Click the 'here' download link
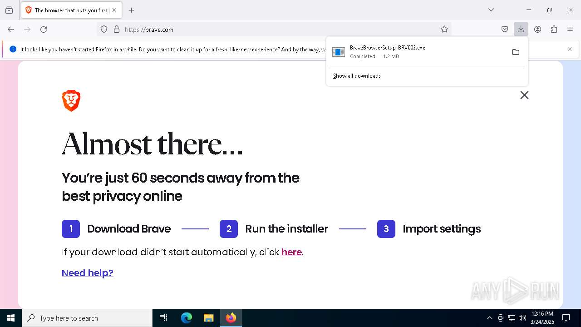 291,252
